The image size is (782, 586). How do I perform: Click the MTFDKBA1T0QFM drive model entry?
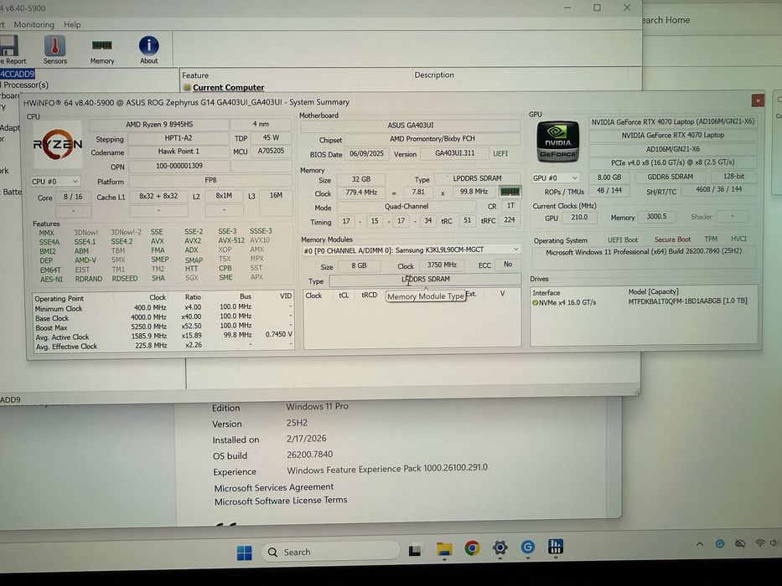(688, 301)
